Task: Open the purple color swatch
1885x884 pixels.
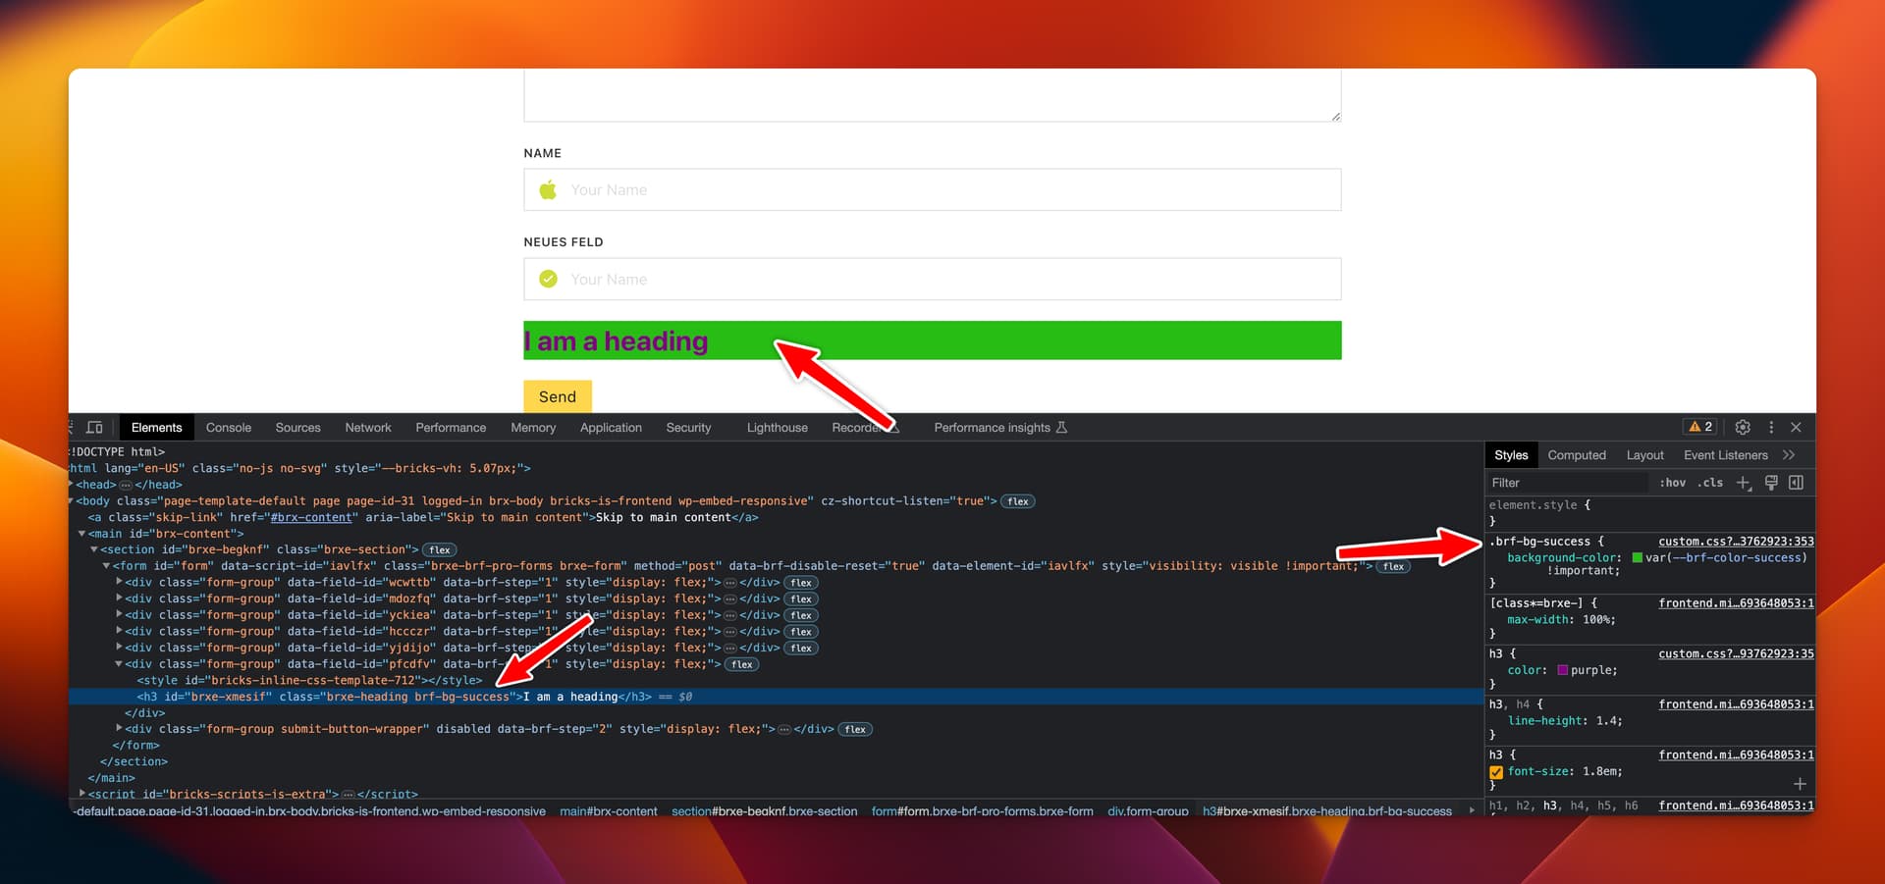Action: point(1563,670)
